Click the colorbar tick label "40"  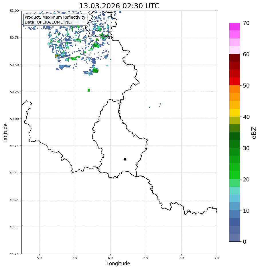tap(246, 117)
